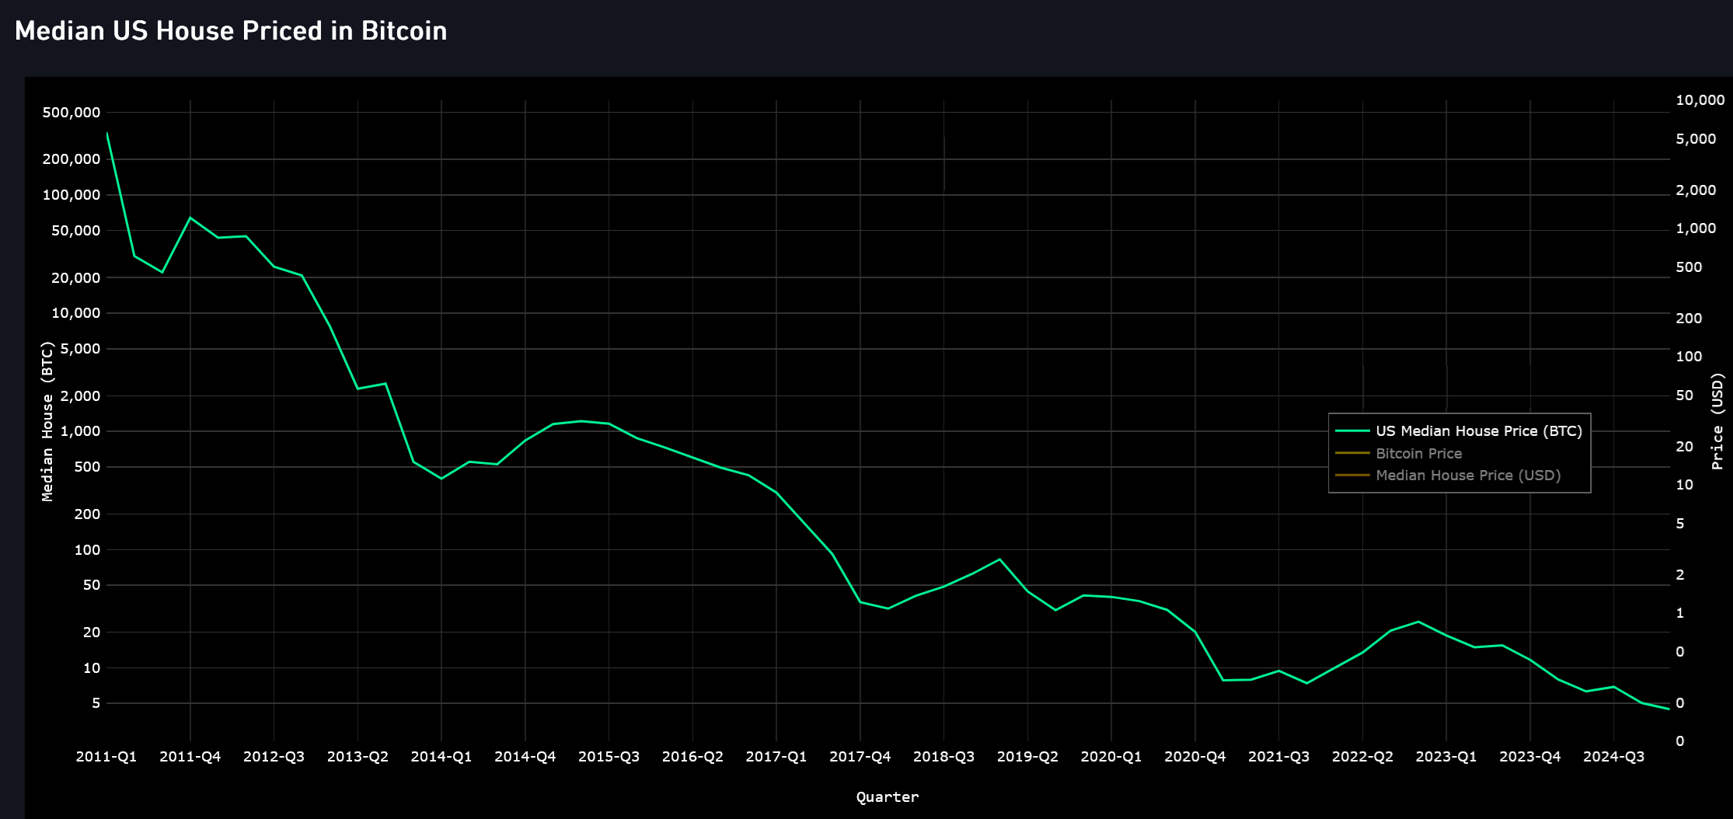Select 5,000 on the Median House (BTC) axis
The image size is (1733, 819).
click(x=80, y=349)
